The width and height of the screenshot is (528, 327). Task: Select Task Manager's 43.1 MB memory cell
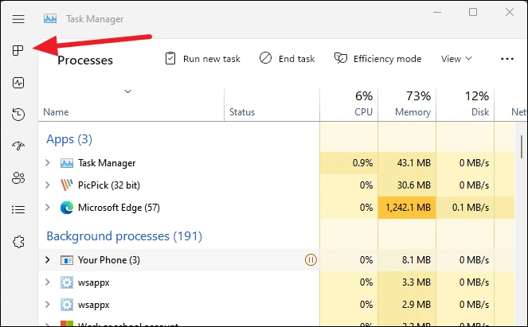coord(407,163)
